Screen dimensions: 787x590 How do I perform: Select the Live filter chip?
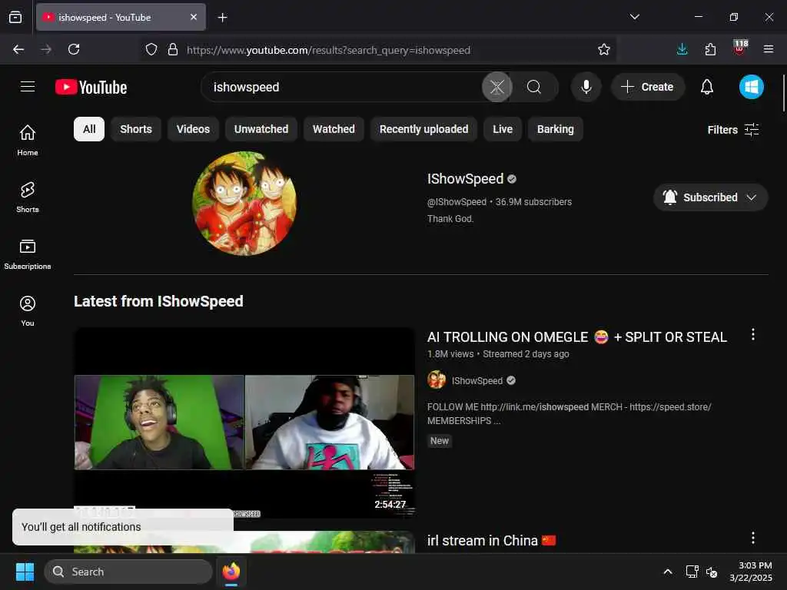[x=503, y=129]
